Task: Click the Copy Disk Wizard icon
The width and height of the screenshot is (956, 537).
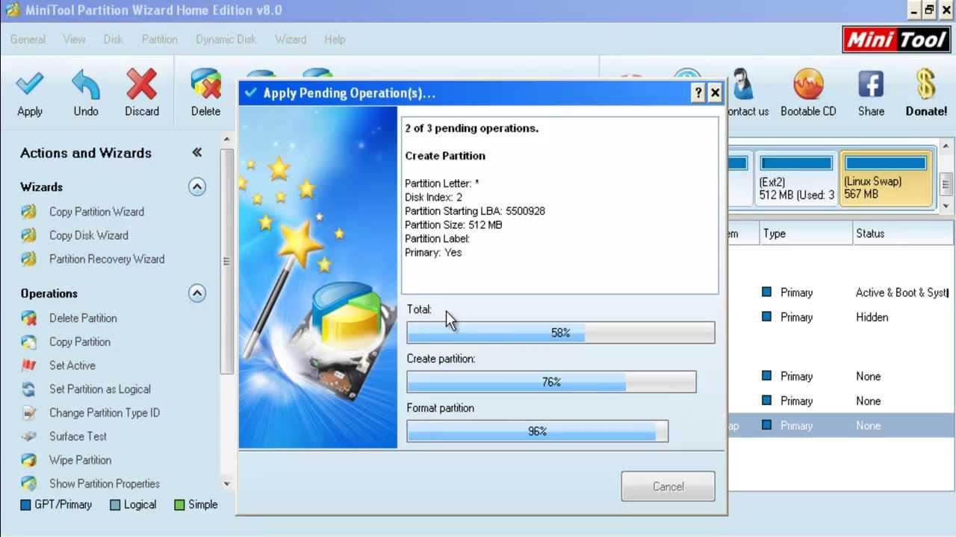Action: click(28, 236)
